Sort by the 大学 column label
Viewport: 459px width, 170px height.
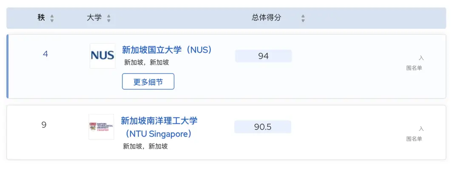tap(94, 18)
